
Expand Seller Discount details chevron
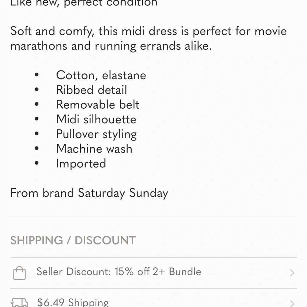point(292,273)
